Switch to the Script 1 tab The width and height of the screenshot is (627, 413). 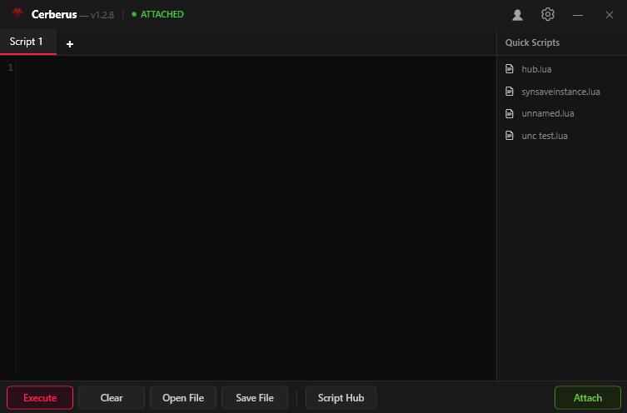click(28, 42)
